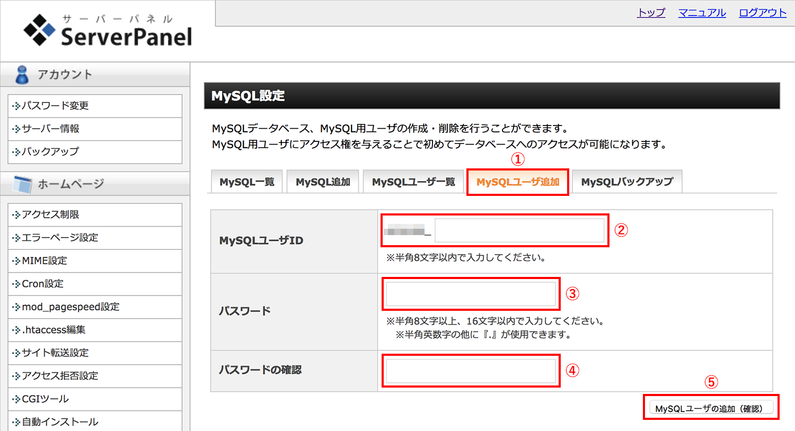
Task: Select the MySQLユーザ追加 tab
Action: (518, 182)
